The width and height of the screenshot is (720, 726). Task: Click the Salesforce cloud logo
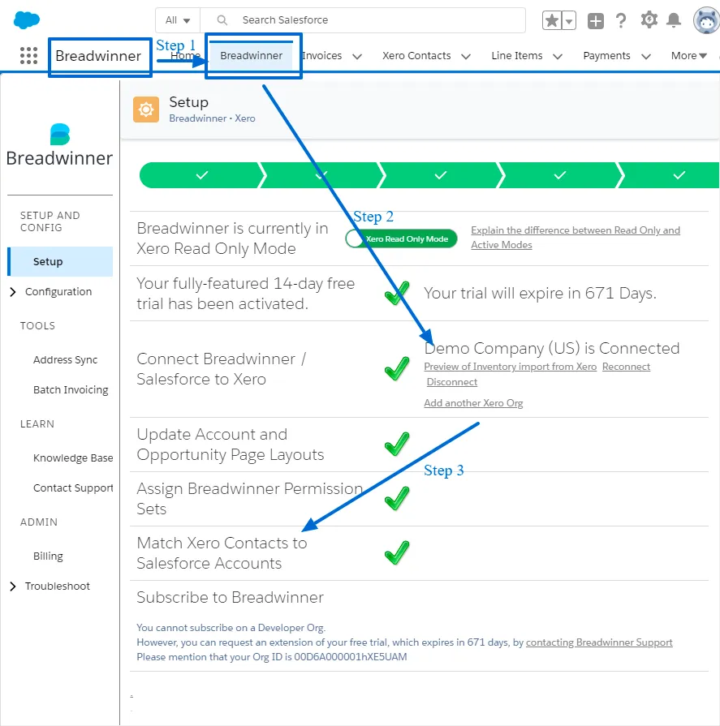coord(27,20)
